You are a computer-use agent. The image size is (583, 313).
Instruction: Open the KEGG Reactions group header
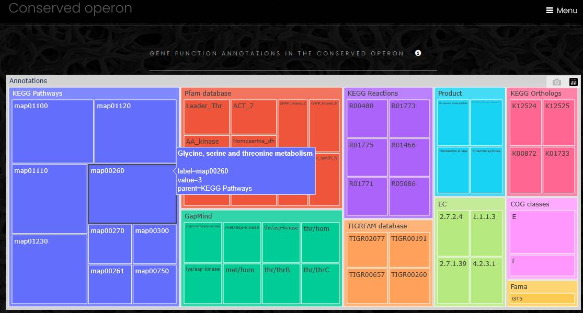[373, 94]
